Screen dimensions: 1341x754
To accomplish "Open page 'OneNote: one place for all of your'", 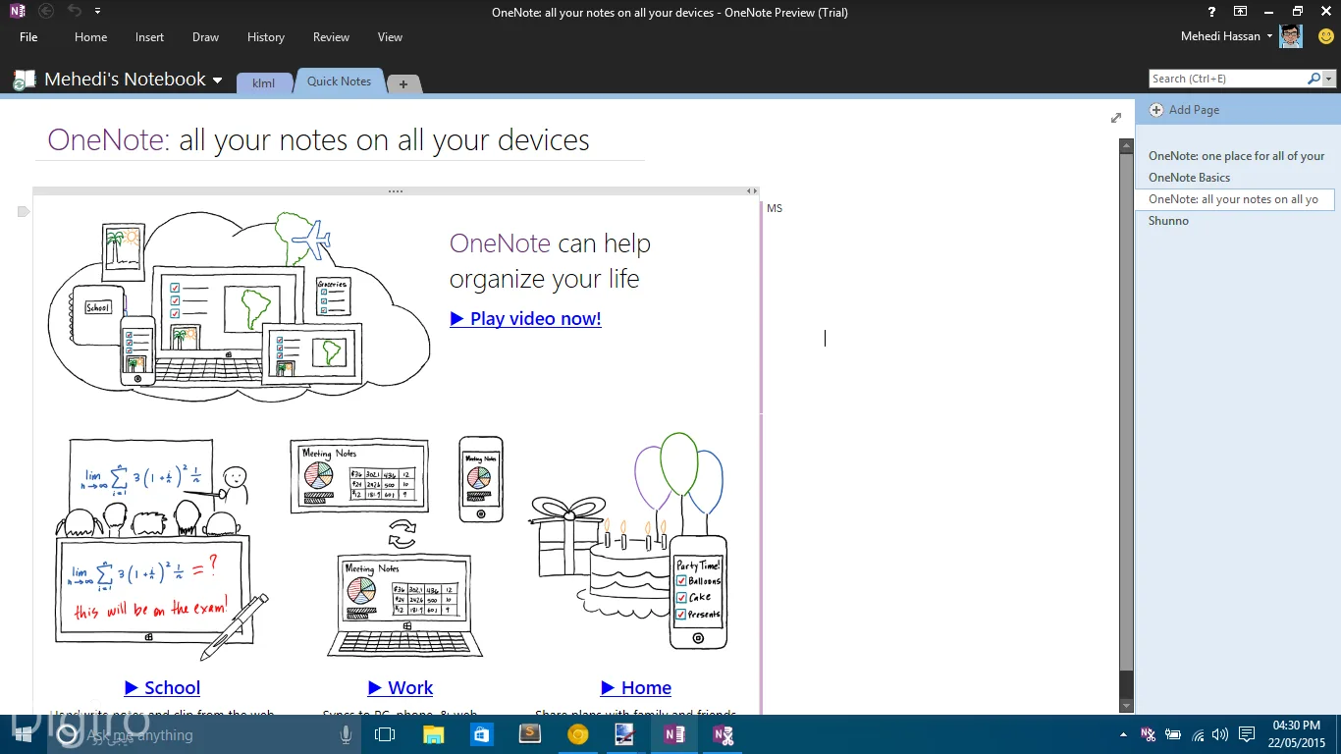I will pyautogui.click(x=1236, y=156).
